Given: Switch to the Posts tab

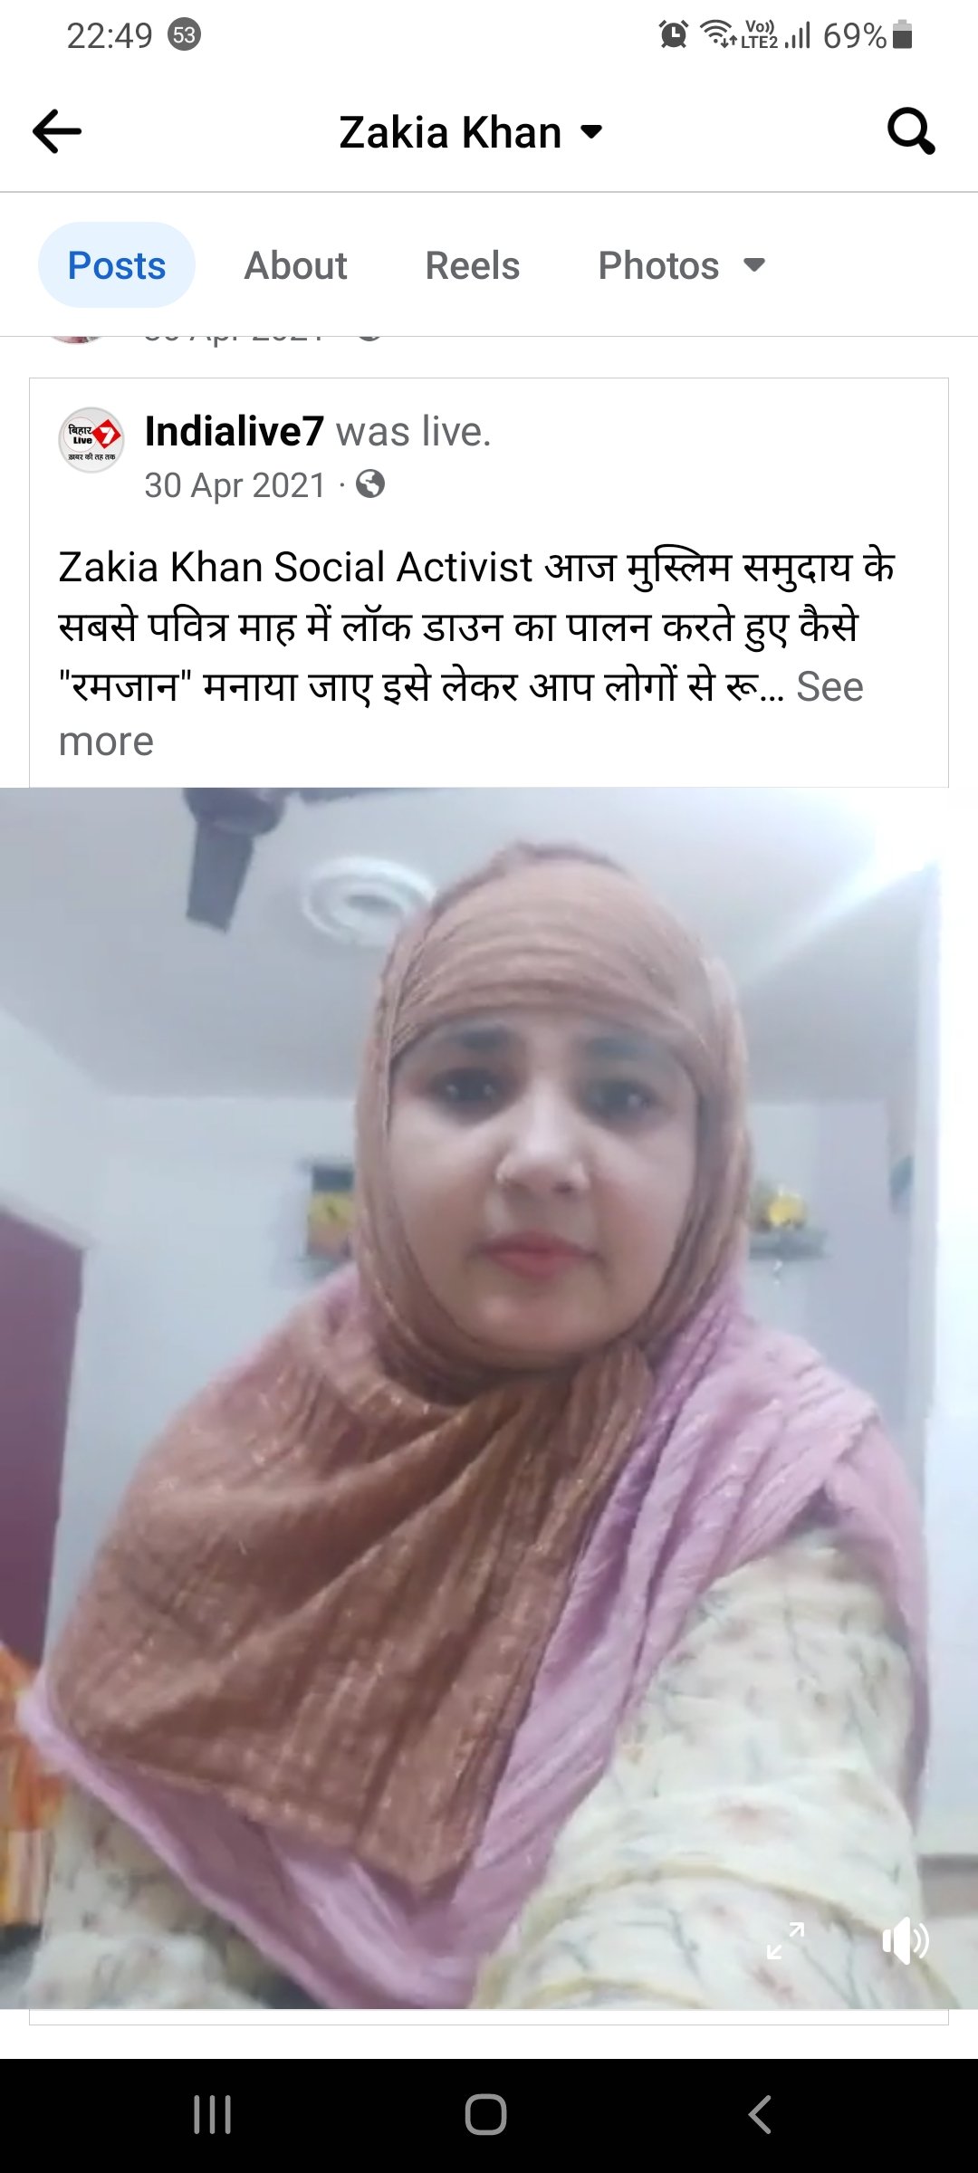Looking at the screenshot, I should [x=117, y=265].
